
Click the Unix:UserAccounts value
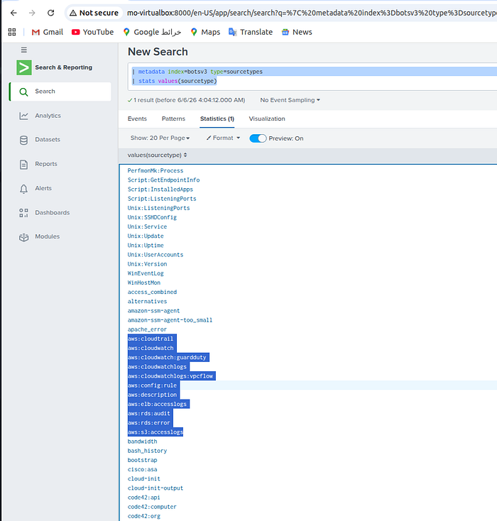[155, 255]
